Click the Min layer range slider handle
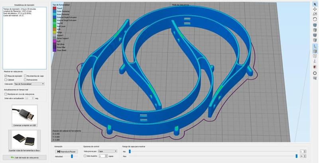319x163 pixels. point(130,151)
